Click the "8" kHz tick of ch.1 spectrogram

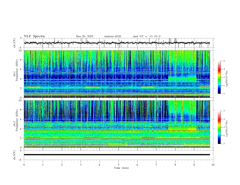click(x=22, y=60)
